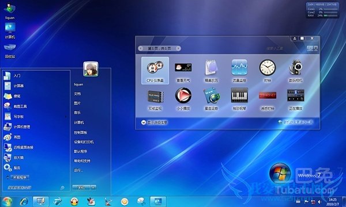Open 设备和打印机 (Devices and Printers)

click(84, 142)
